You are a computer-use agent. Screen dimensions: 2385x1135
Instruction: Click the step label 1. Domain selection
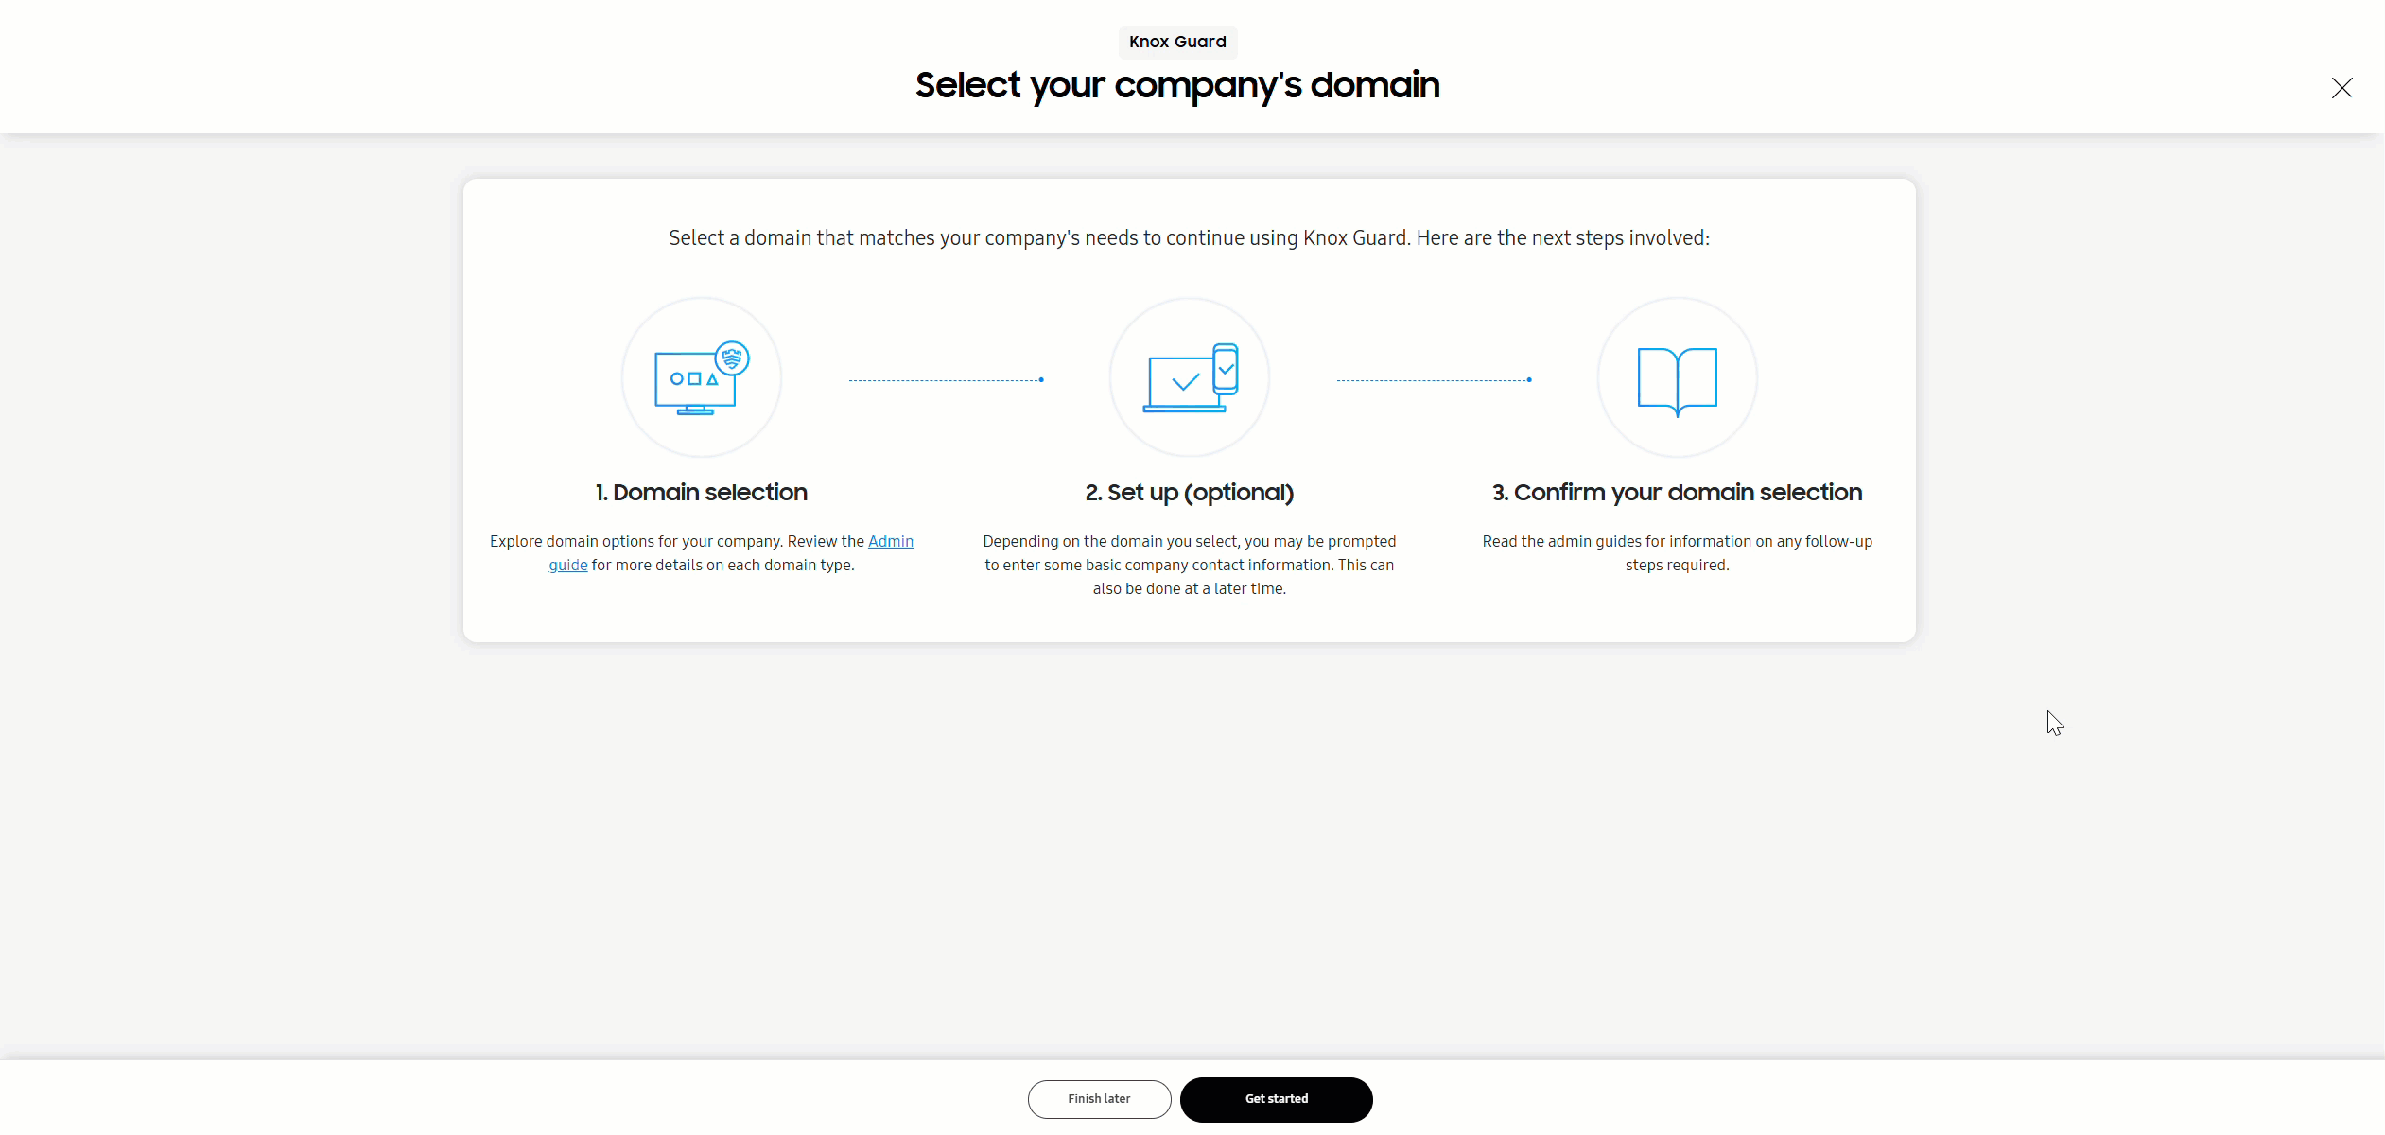700,492
